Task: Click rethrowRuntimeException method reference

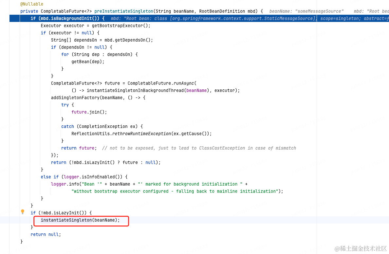Action: coord(142,134)
